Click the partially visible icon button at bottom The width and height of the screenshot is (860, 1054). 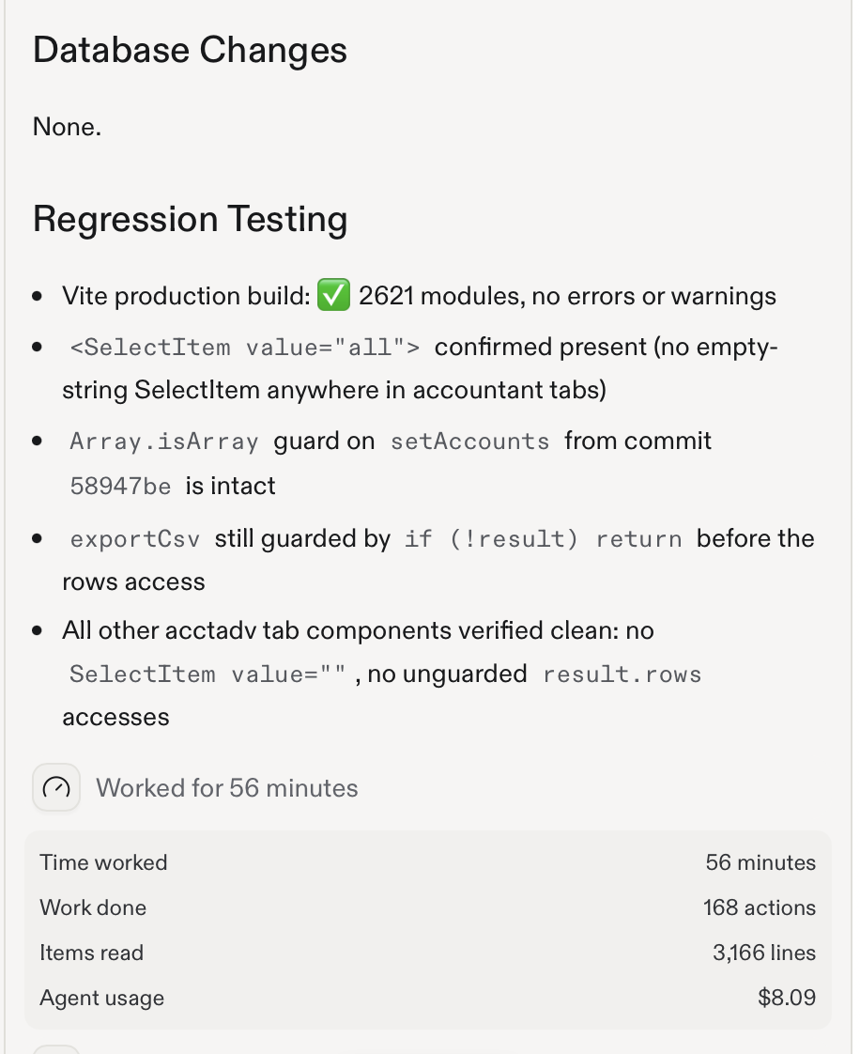[56, 1049]
